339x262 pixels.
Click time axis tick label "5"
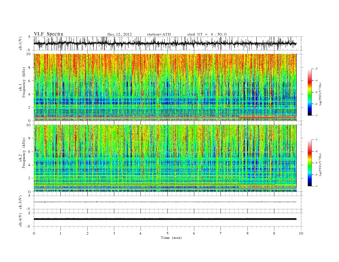[167, 233]
